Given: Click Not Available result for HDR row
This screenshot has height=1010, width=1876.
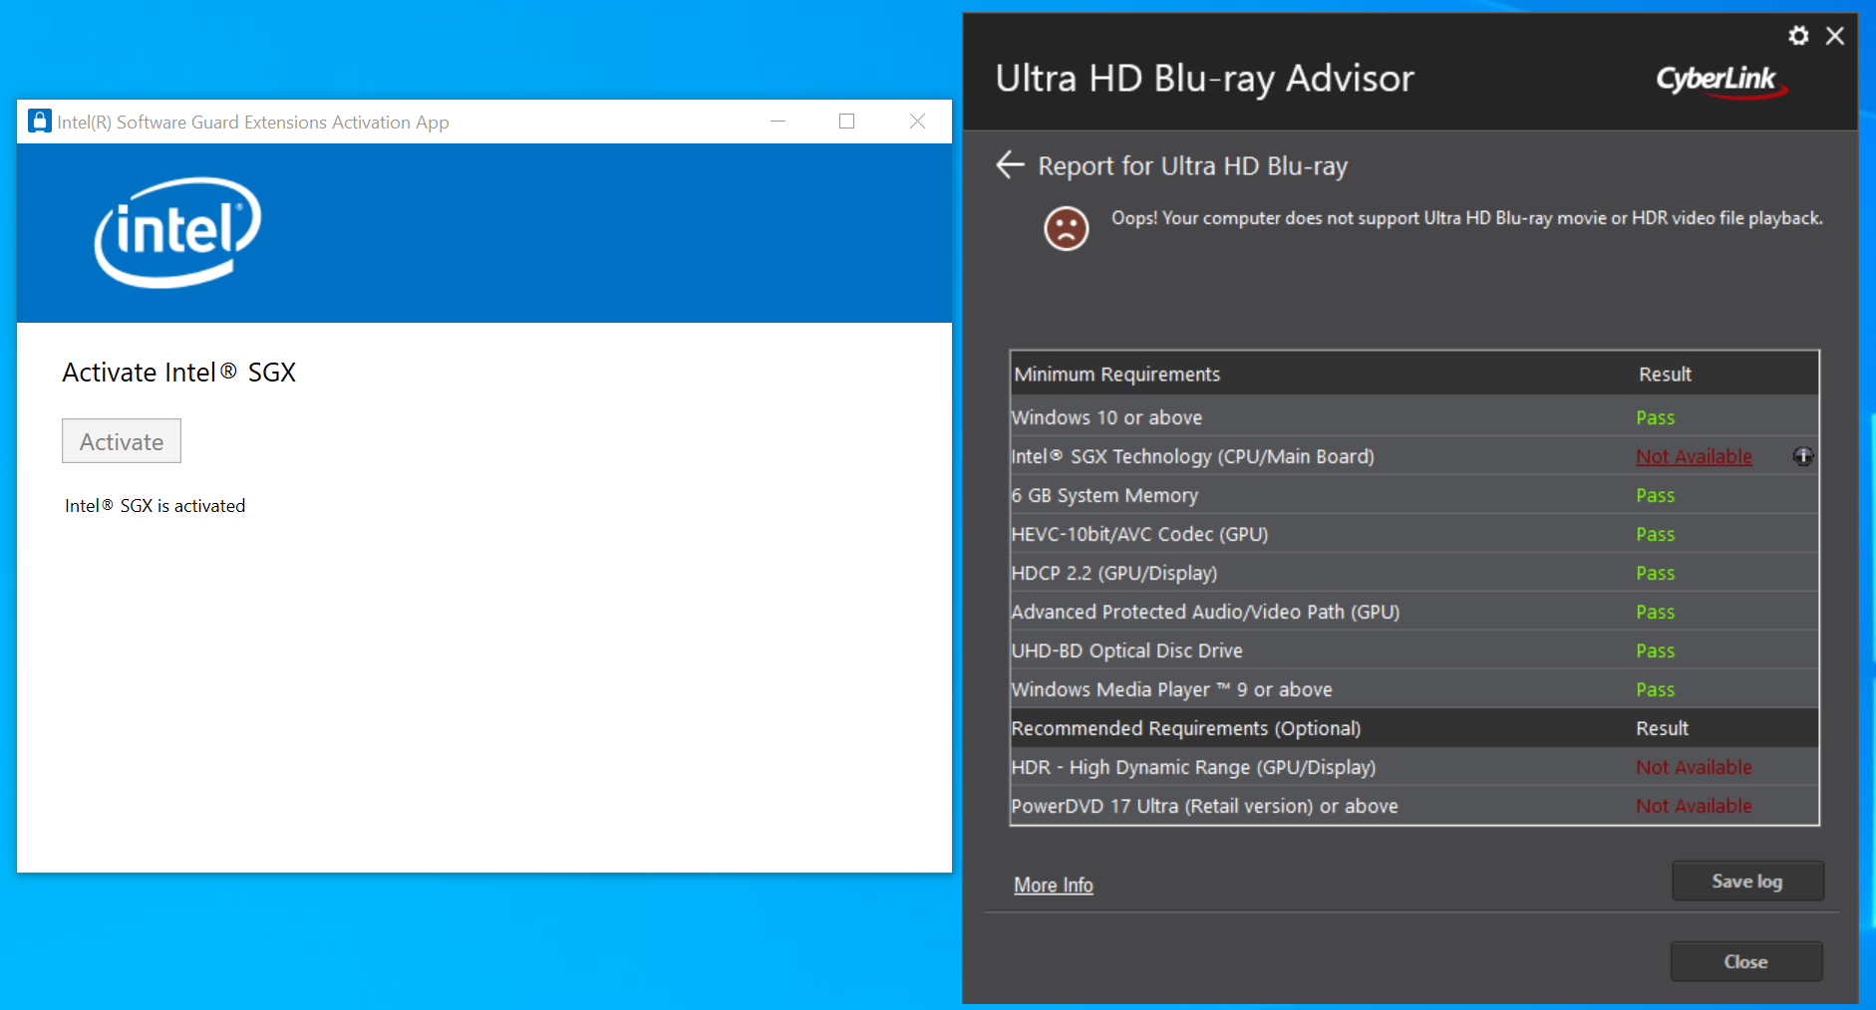Looking at the screenshot, I should [x=1694, y=767].
